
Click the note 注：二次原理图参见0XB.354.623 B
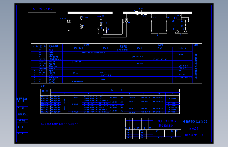tap(60, 124)
